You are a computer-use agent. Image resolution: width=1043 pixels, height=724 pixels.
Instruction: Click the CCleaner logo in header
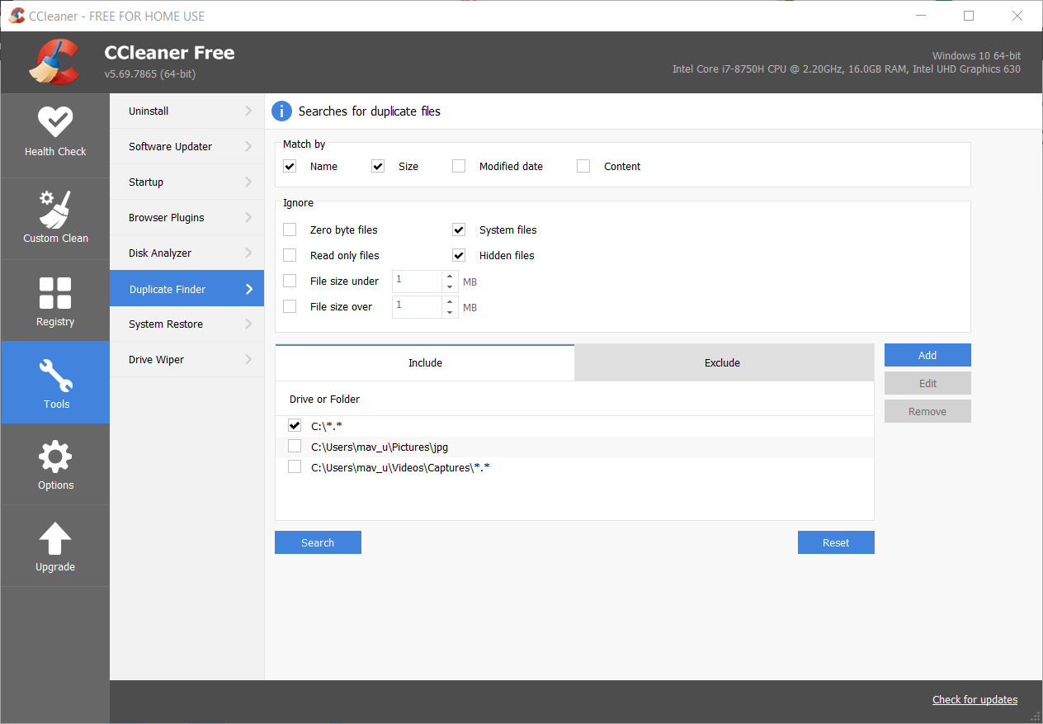55,63
